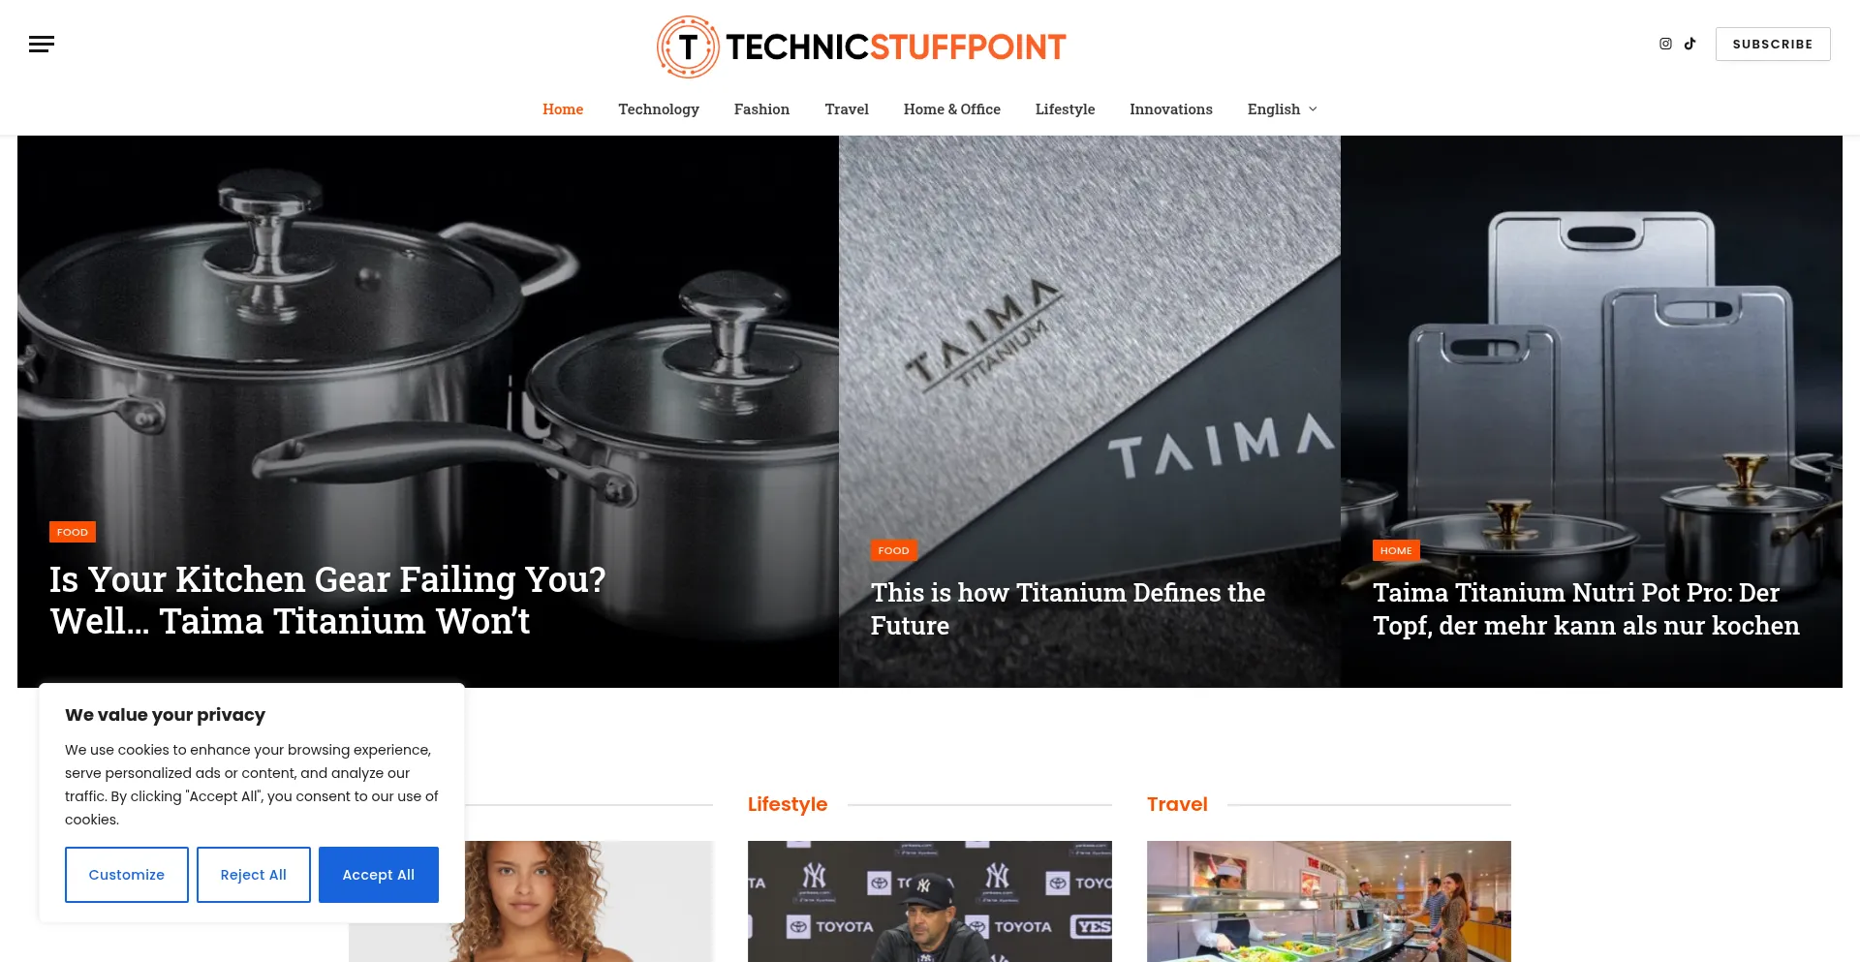This screenshot has height=962, width=1860.
Task: Open the Travel buffet photo thumbnail
Action: pos(1329,901)
